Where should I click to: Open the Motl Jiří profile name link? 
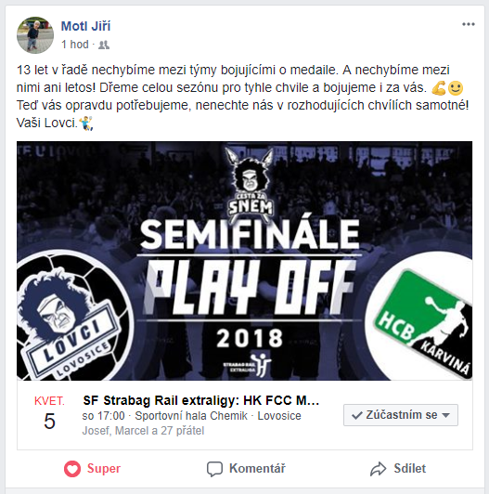coord(85,26)
